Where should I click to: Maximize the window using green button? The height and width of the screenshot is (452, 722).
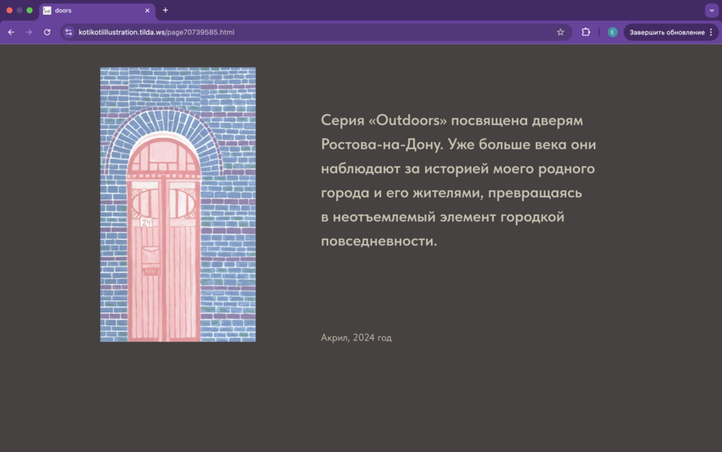[x=30, y=10]
